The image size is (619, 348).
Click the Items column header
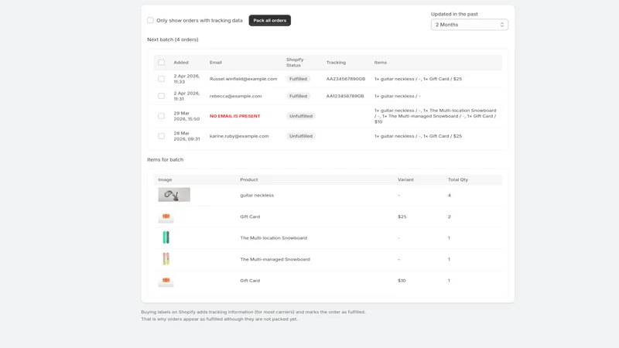point(381,63)
